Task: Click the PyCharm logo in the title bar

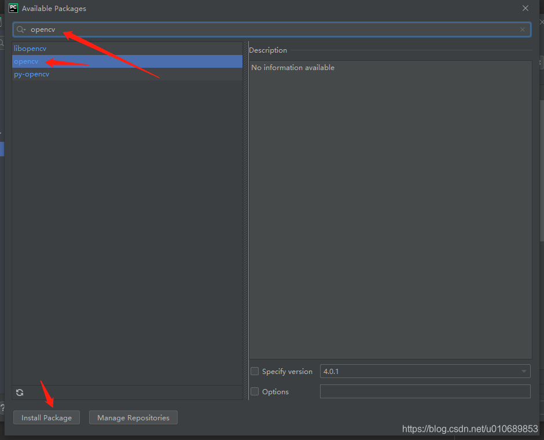Action: (13, 8)
